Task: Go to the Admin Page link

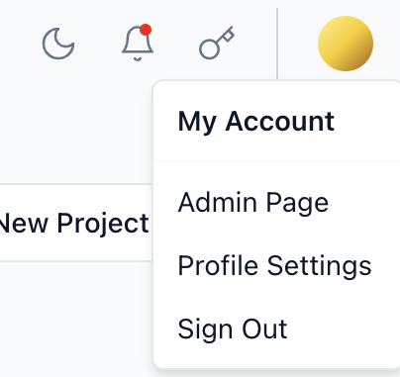Action: pyautogui.click(x=253, y=202)
